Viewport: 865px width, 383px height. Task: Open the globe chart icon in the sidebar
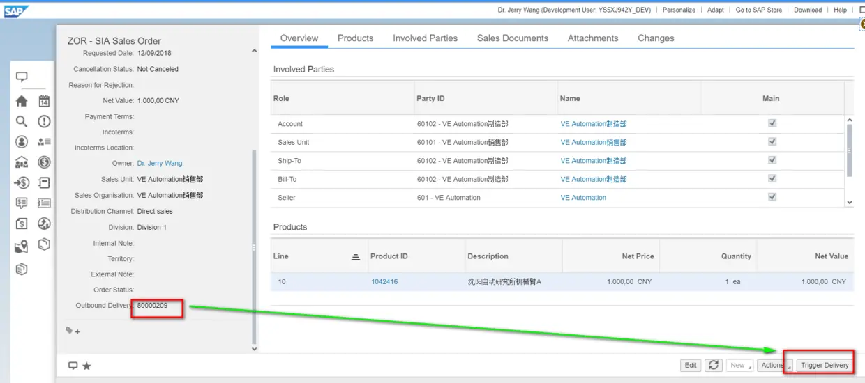[x=44, y=224]
